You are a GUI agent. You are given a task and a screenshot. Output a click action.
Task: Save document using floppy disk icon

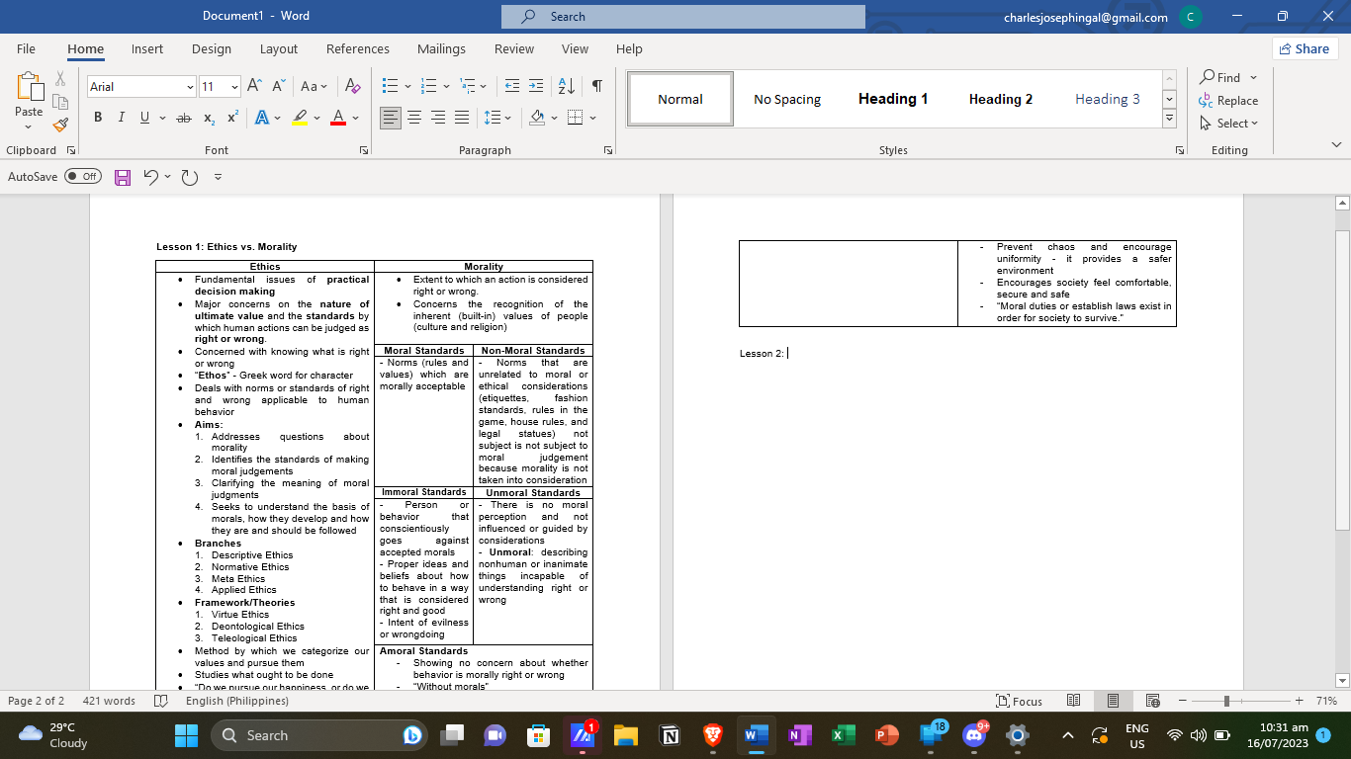124,177
